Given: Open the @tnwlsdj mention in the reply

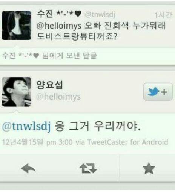Looking at the screenshot, I should [26, 126].
